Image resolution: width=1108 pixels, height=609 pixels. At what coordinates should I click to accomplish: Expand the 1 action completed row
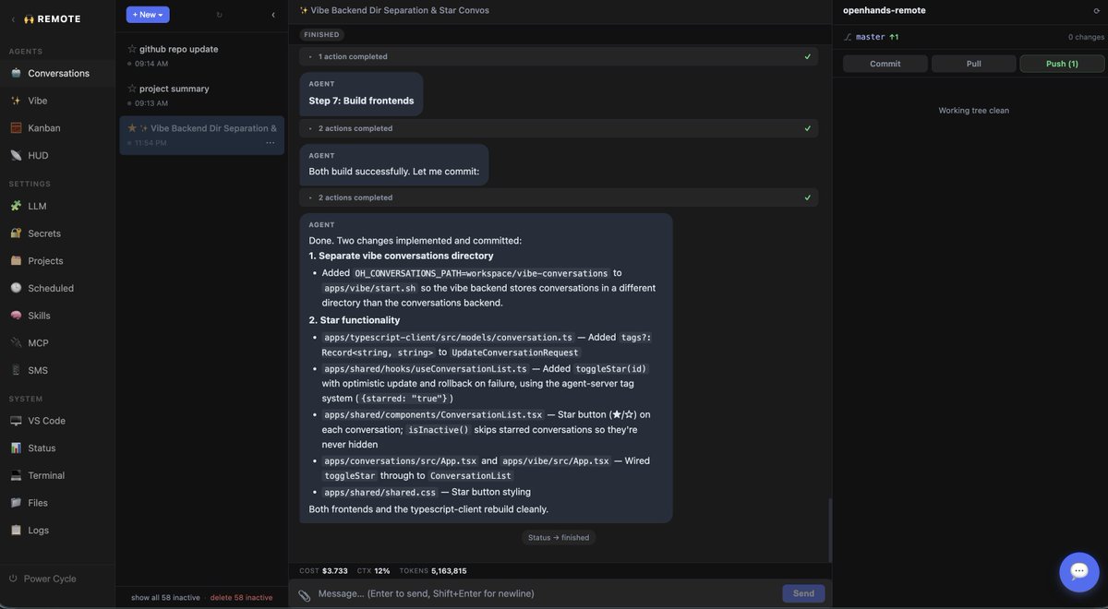pos(559,56)
